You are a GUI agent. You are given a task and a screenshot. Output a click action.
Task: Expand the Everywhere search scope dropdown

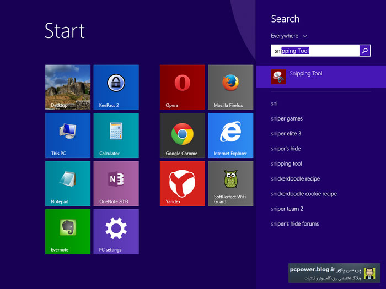pos(289,36)
